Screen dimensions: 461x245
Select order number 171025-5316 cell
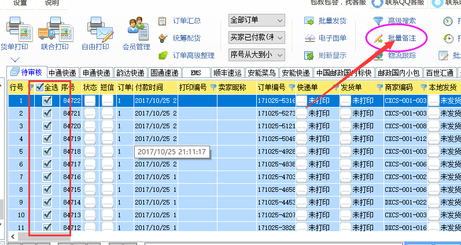(x=276, y=101)
